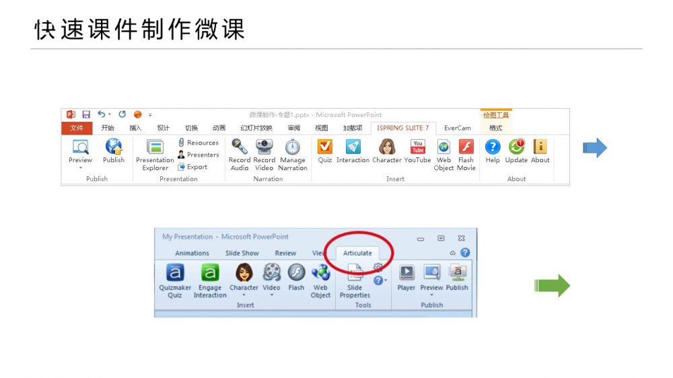Screen dimensions: 673x378
Task: Switch to the ISPRING SUITE 7 tab
Action: (402, 128)
